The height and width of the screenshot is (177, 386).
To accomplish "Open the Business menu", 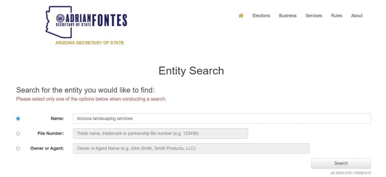I will click(288, 16).
